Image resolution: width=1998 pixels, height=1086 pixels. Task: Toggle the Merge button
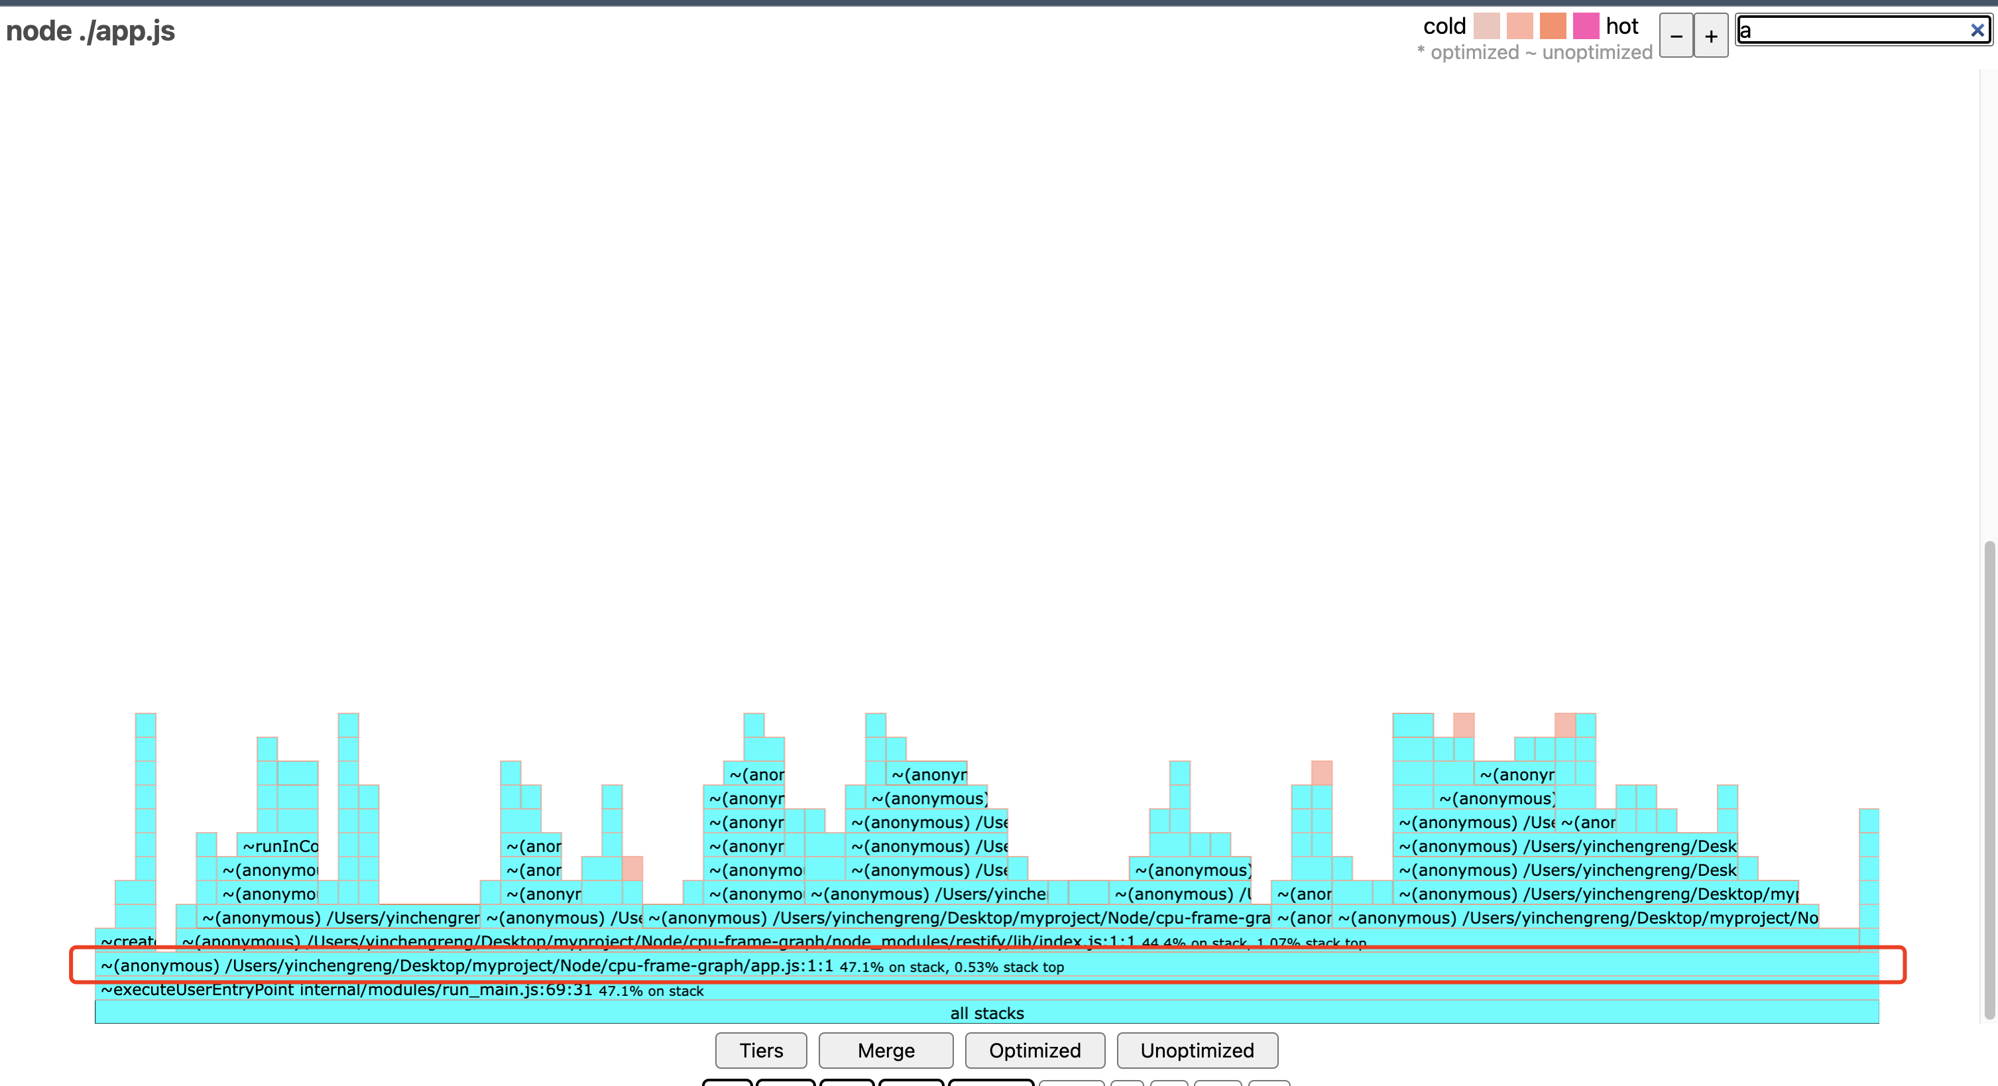pyautogui.click(x=885, y=1050)
